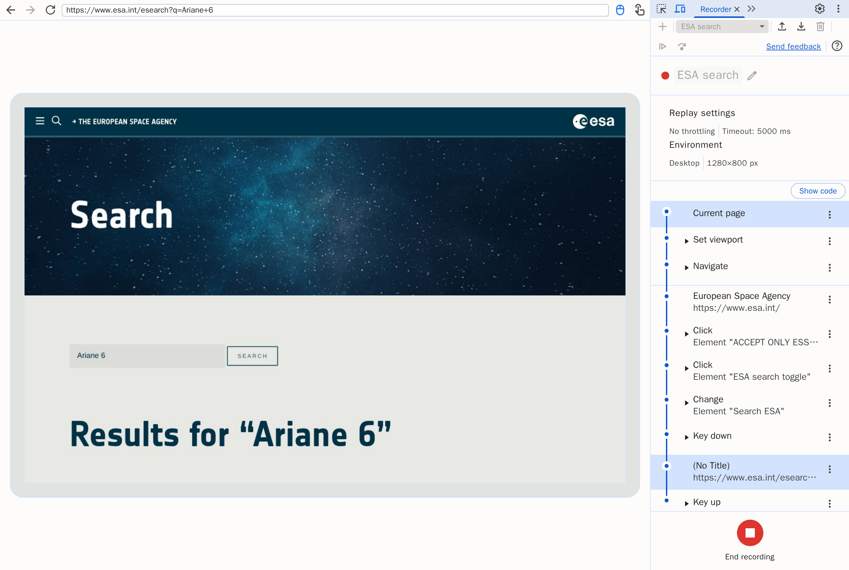Click the browser forward arrow

[x=31, y=10]
